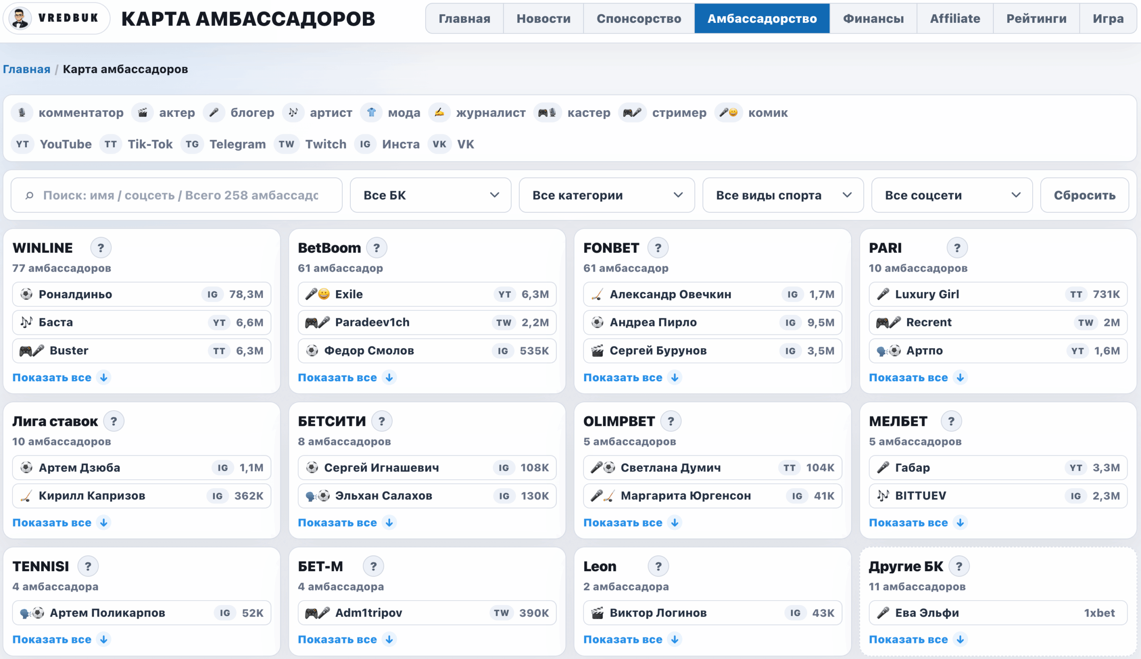This screenshot has height=659, width=1141.
Task: Expand all БЕТСИТИ ambassadors list
Action: [347, 523]
